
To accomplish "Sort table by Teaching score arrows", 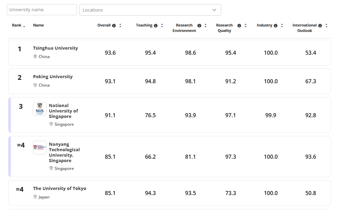I will (x=162, y=25).
